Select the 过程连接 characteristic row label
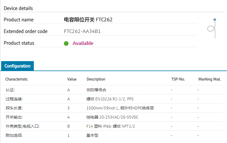227x143 pixels. (x=14, y=99)
